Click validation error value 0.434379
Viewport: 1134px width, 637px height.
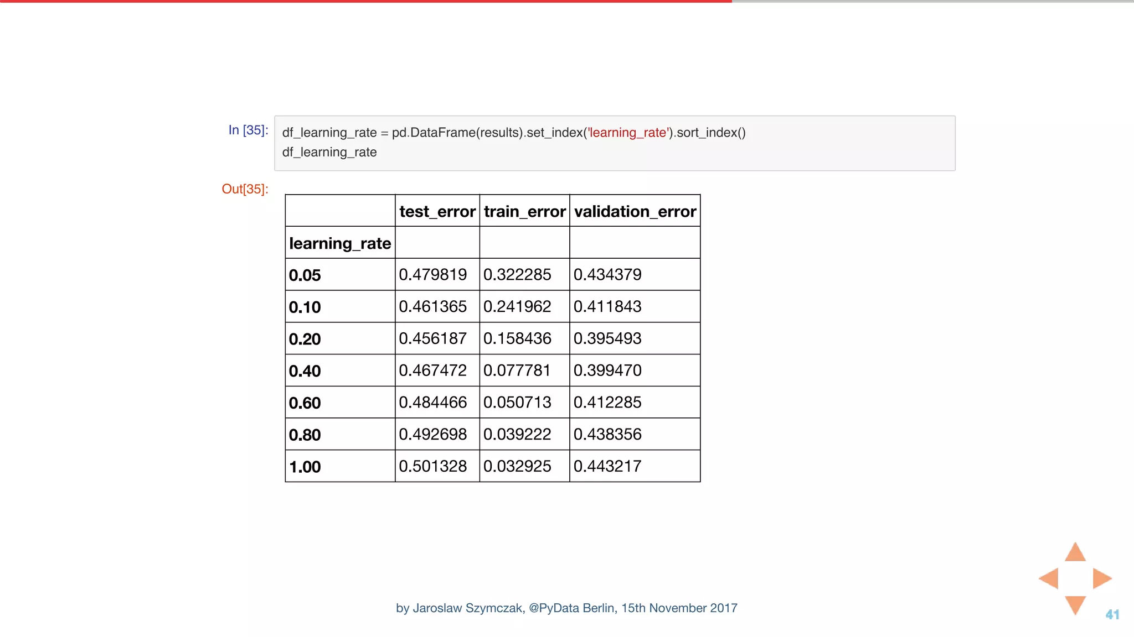pyautogui.click(x=607, y=274)
